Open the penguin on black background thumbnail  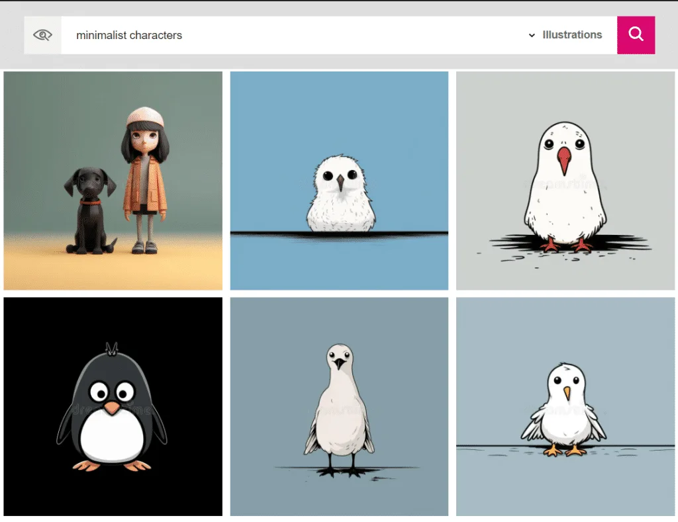pyautogui.click(x=113, y=407)
